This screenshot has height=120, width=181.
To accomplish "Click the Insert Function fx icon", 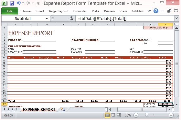I will pyautogui.click(x=71, y=18).
